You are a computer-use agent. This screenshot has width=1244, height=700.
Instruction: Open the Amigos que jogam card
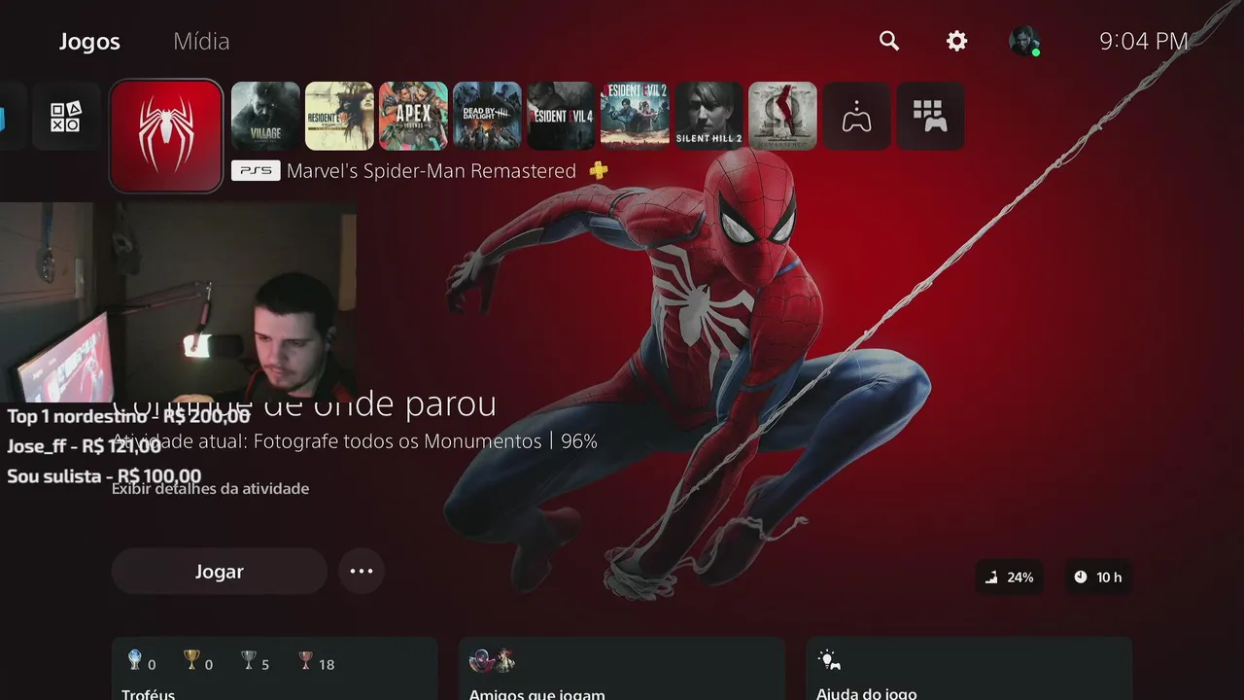(x=621, y=669)
